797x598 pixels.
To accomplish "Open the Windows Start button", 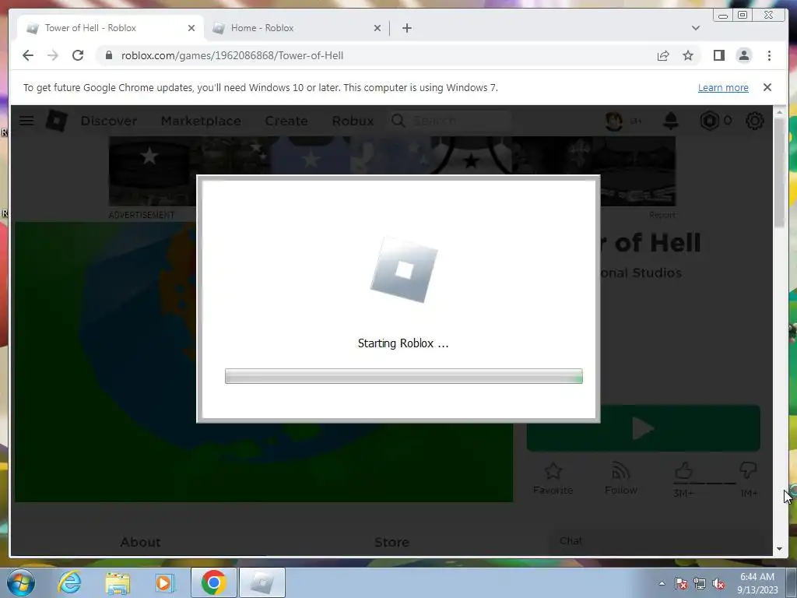I will pos(21,582).
